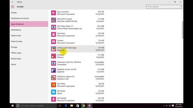The height and width of the screenshot is (108, 193).
Task: Click the Settings gear taskbar icon
Action: click(x=90, y=106)
